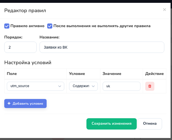Focus the Порядок input with value 2
172x140 pixels.
pyautogui.click(x=20, y=47)
